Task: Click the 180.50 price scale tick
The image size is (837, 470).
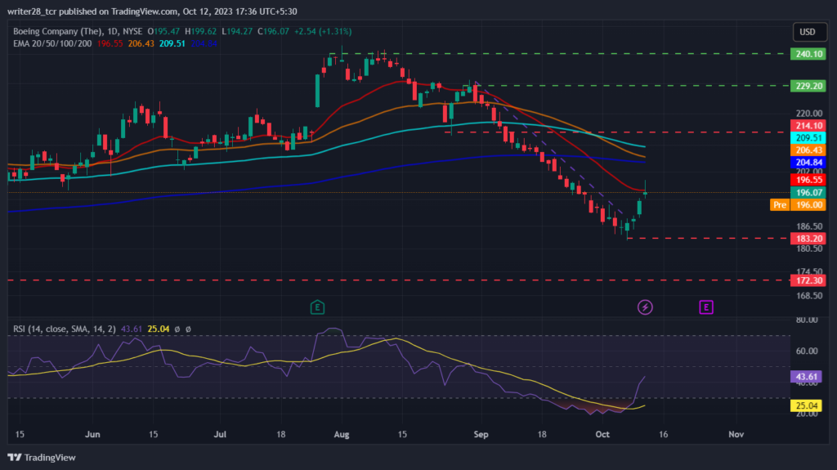Action: (x=808, y=248)
